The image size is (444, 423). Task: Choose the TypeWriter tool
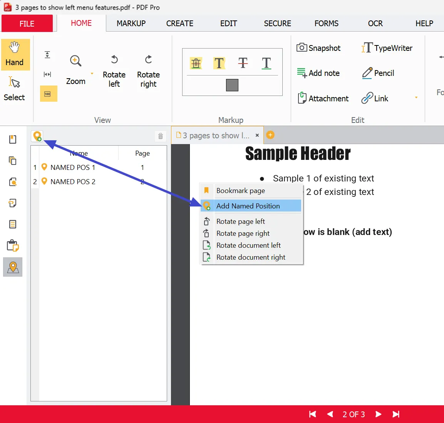coord(387,48)
